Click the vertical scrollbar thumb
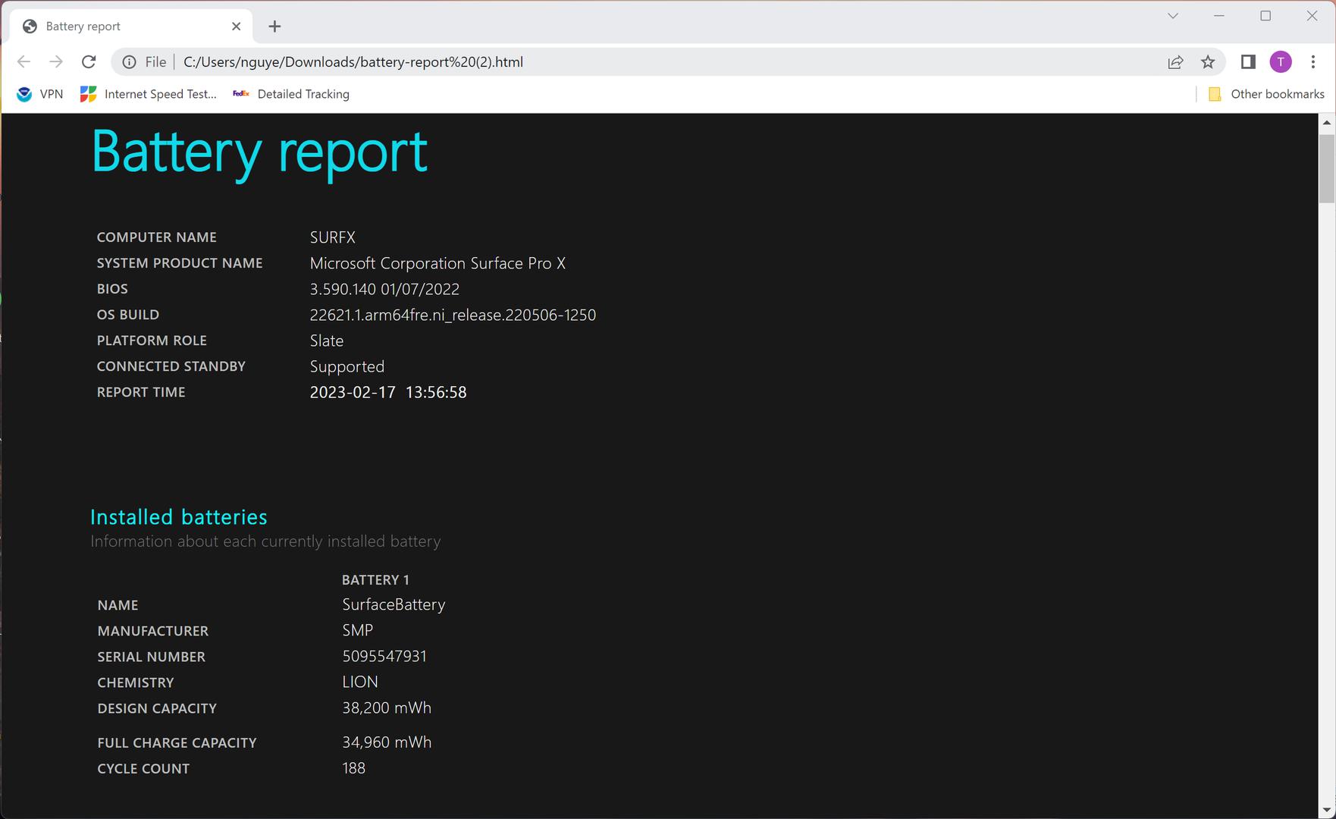Screen dimensions: 1336x819 click(1326, 168)
